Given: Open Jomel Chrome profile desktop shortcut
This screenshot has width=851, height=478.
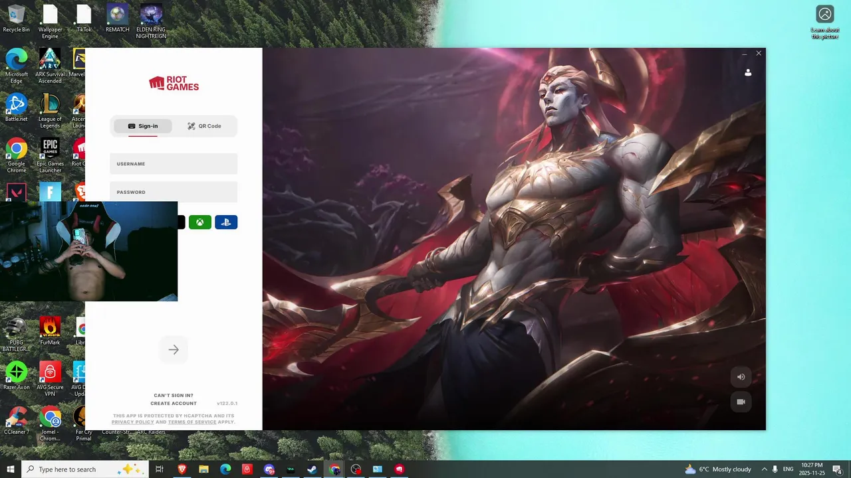Looking at the screenshot, I should pyautogui.click(x=50, y=424).
